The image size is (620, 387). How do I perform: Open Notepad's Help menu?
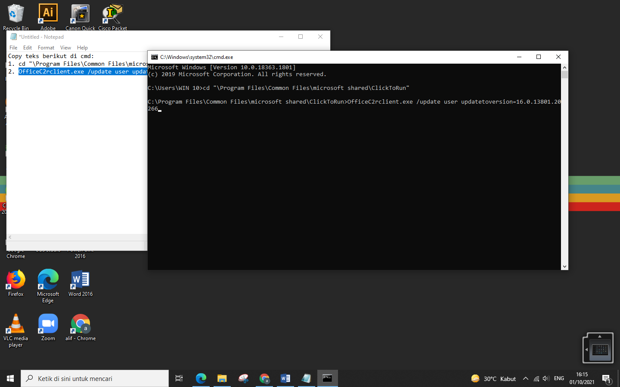[x=82, y=47]
